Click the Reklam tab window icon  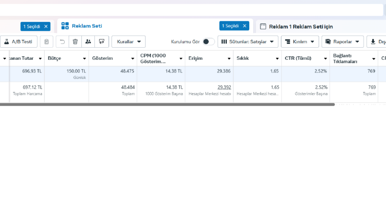(263, 26)
